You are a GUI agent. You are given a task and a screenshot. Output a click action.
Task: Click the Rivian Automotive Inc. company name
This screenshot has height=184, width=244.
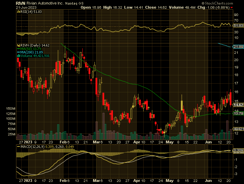[45, 3]
